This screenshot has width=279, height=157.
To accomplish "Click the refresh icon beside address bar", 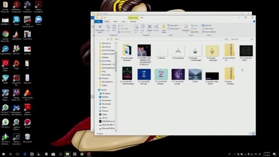I will pyautogui.click(x=227, y=39).
